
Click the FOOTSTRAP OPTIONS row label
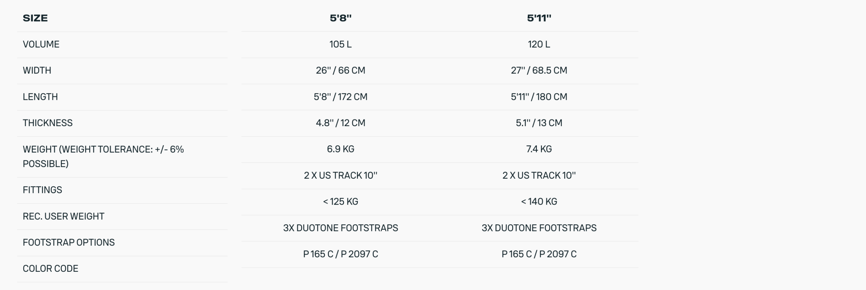(x=69, y=242)
